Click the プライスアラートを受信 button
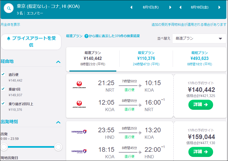228x161 pixels. [31, 42]
